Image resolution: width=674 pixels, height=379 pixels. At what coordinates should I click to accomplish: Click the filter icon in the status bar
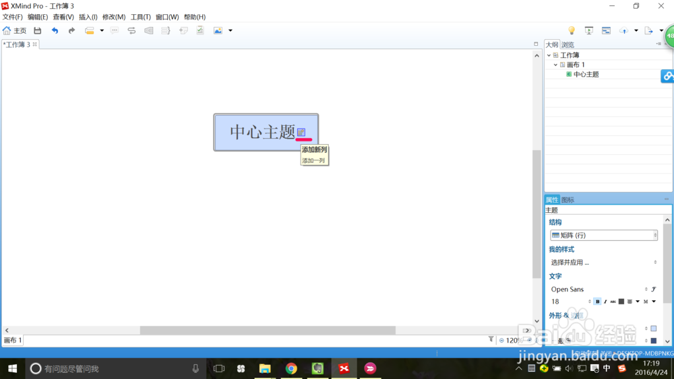click(491, 339)
